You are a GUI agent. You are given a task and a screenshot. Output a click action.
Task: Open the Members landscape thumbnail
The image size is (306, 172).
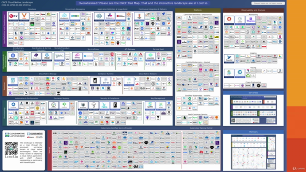[x=253, y=152]
